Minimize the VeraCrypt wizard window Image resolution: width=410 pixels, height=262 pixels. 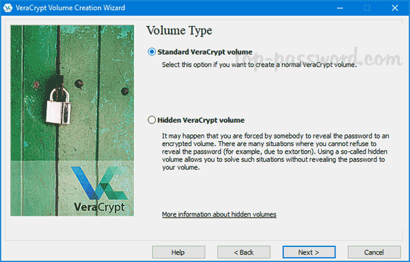point(340,8)
